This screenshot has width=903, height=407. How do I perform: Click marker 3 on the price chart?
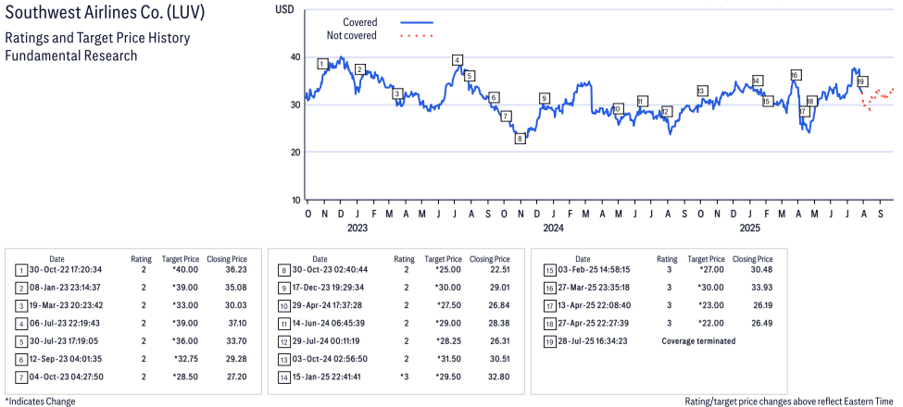point(396,93)
